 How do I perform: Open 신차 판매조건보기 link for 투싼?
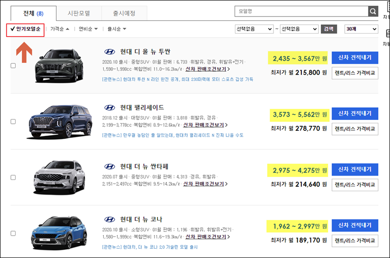[208, 69]
